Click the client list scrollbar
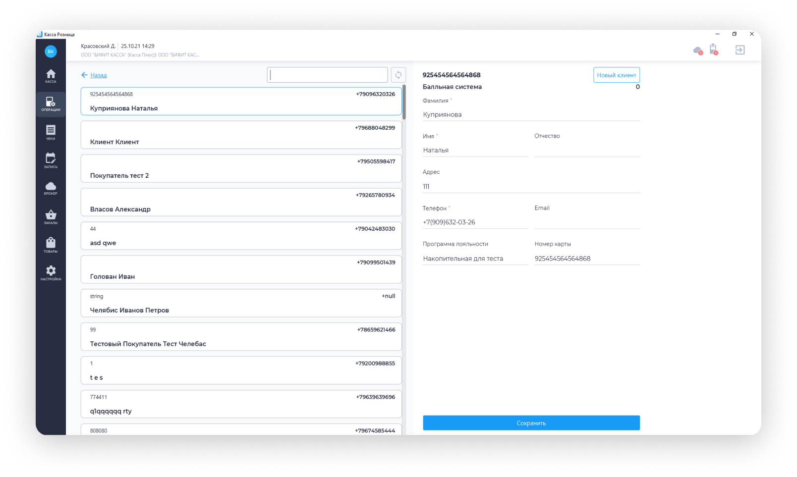797x477 pixels. 404,102
